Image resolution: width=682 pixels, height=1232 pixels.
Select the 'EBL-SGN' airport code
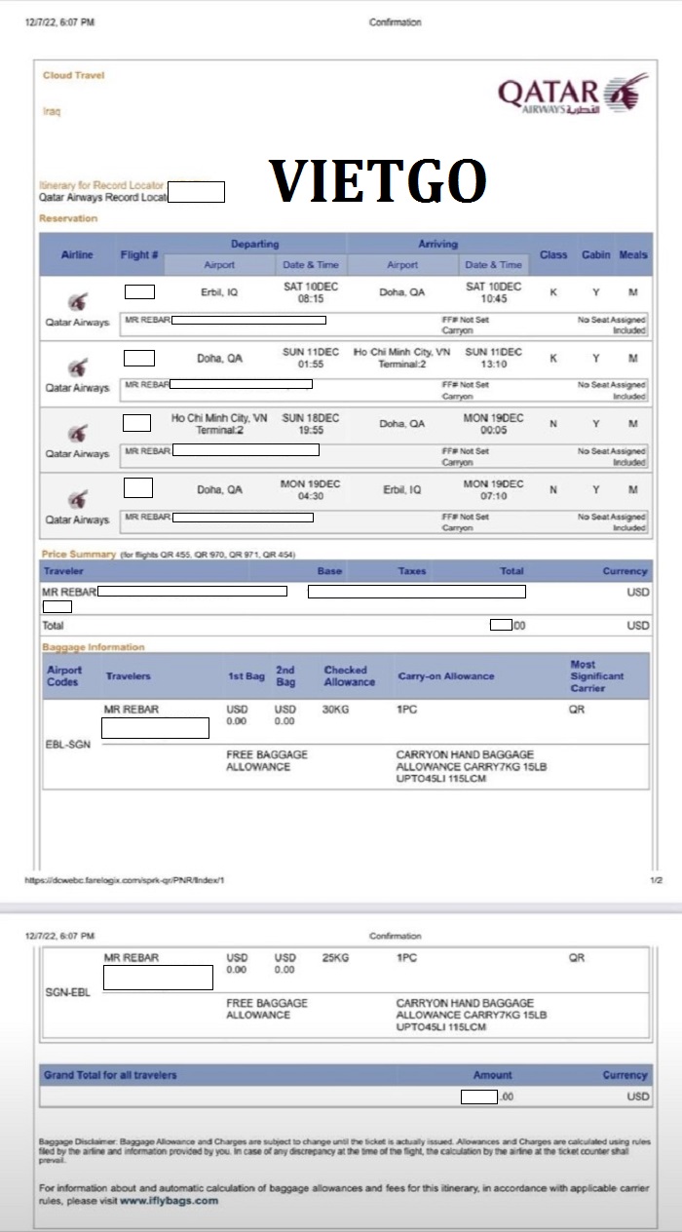click(x=66, y=743)
